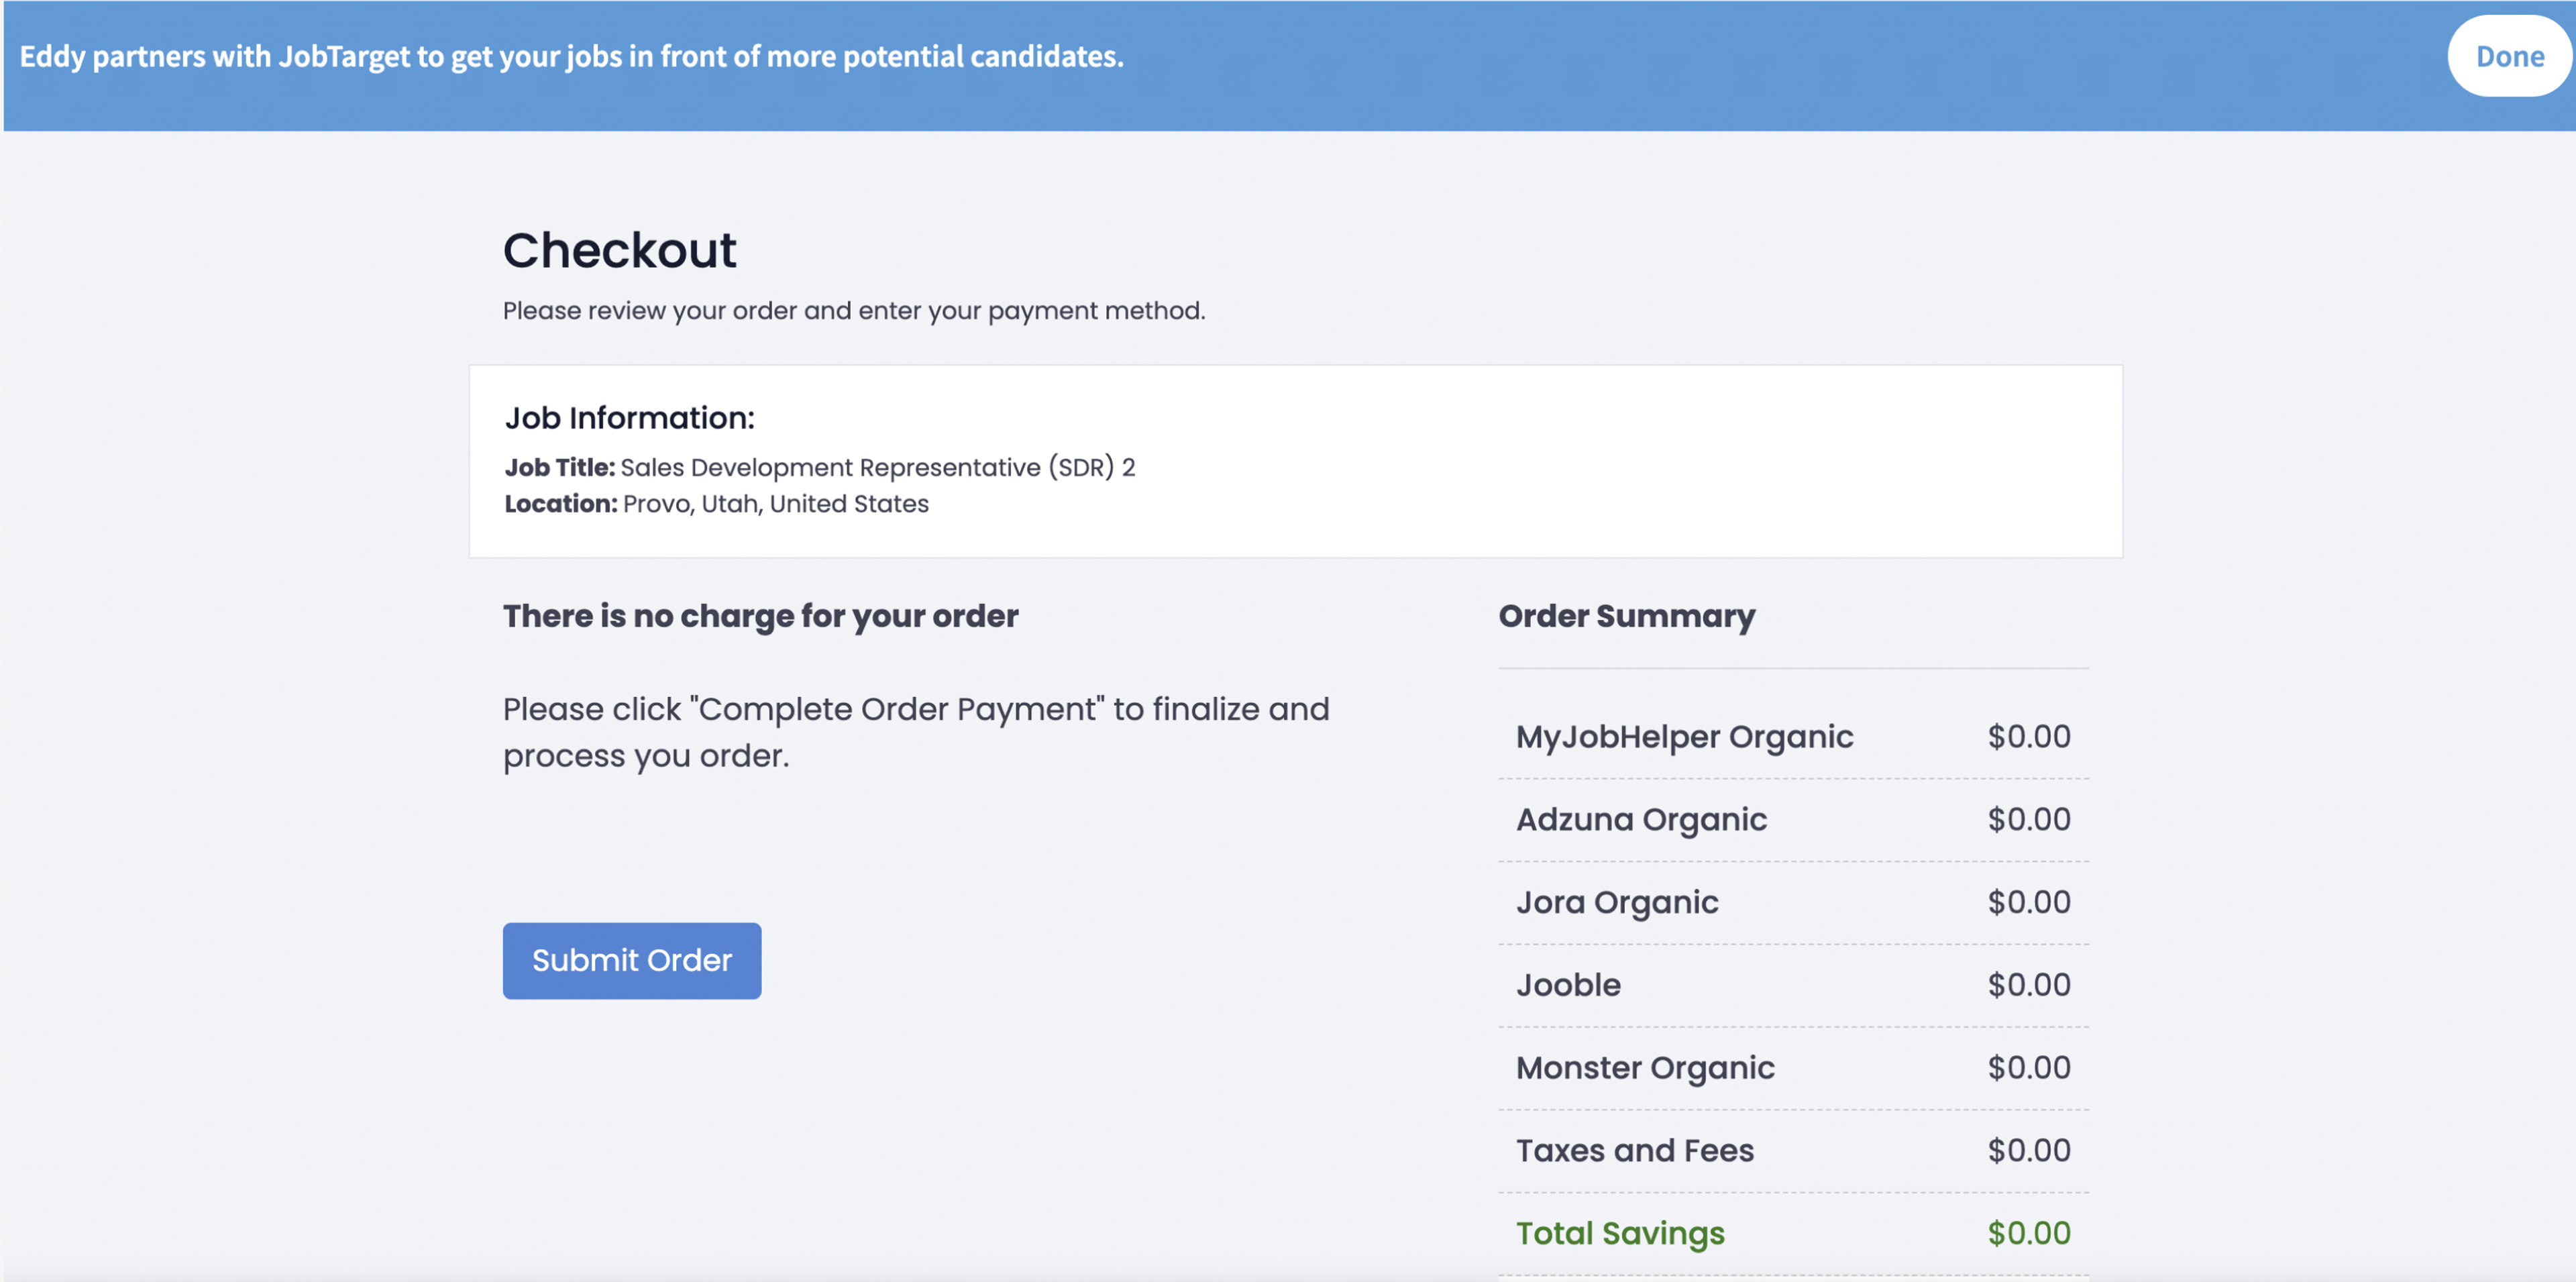Screen dimensions: 2576x1282
Task: Click the Jooble order row
Action: pos(1793,986)
